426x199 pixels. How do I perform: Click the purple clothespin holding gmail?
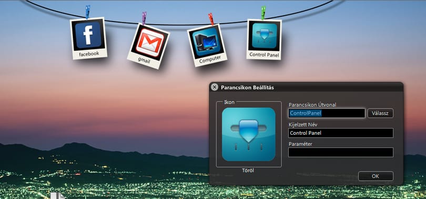[x=144, y=18]
